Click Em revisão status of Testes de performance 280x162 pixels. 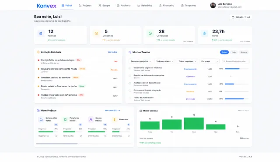[x=190, y=99]
